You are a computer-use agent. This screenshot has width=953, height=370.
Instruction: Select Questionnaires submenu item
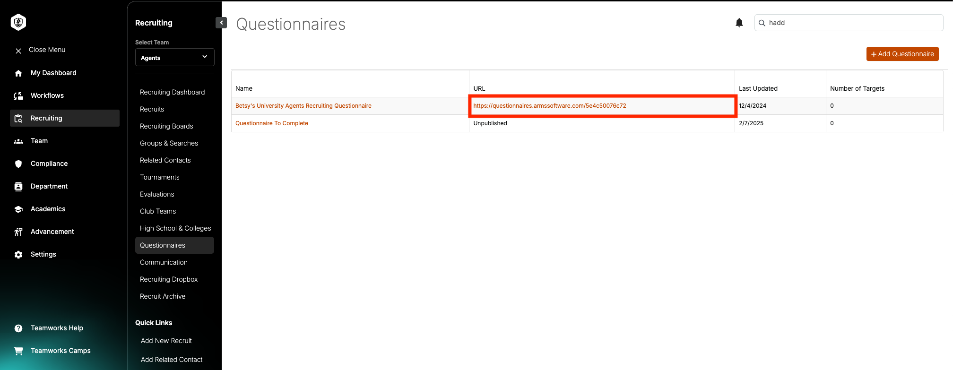pos(174,245)
